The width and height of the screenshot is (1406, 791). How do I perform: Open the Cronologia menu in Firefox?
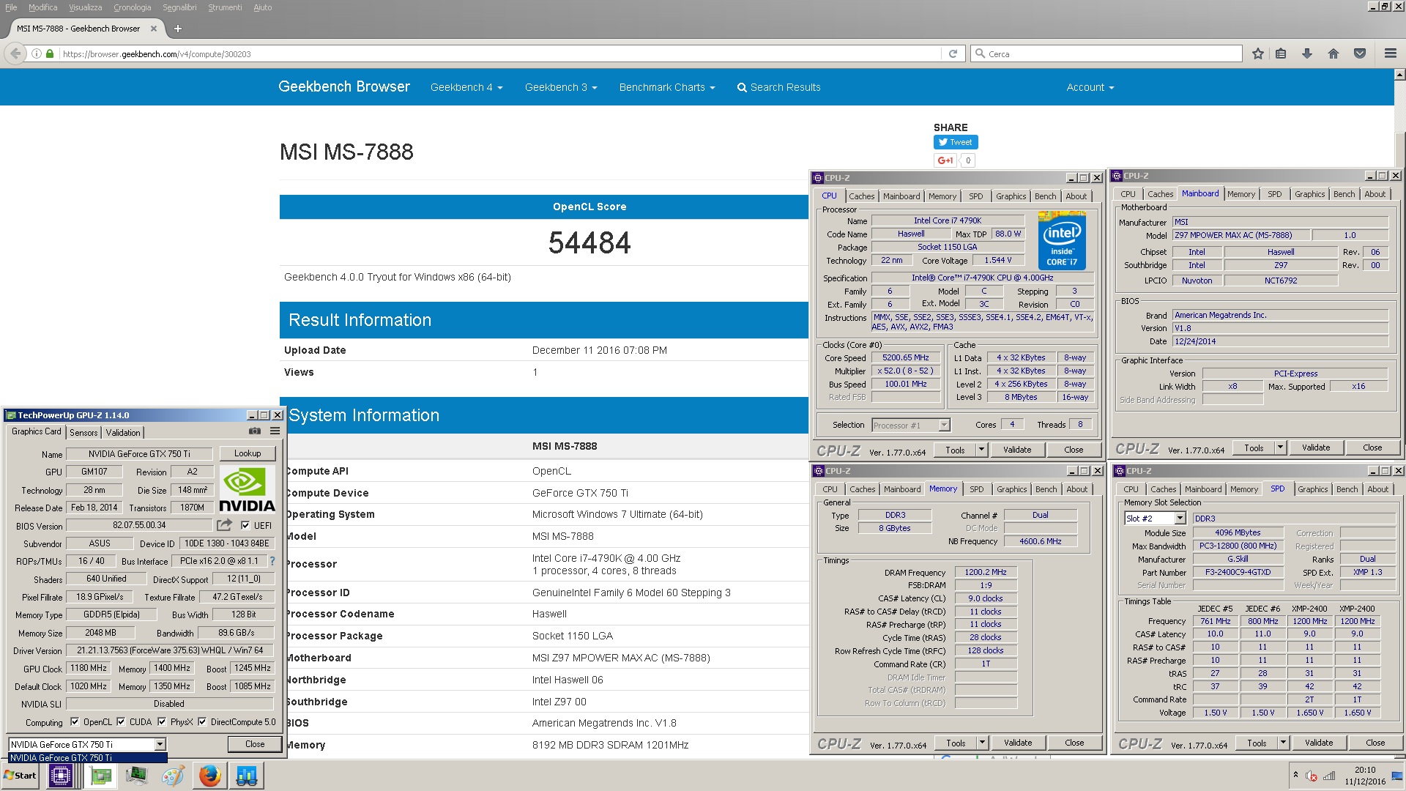132,7
